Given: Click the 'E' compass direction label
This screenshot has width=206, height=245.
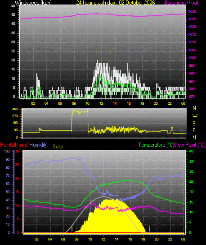Looking at the screenshot, I should (x=194, y=130).
